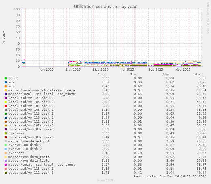This screenshot has height=184, width=211.
Task: Select 'local-ssd/vm-108-disk-1' legend label
Action: 31,110
